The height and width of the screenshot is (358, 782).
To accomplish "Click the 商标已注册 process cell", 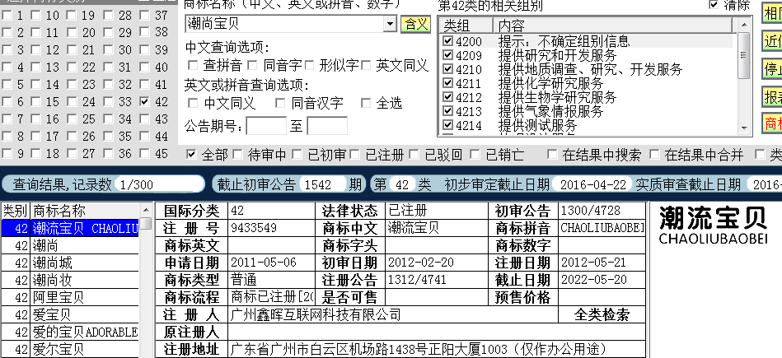I will click(271, 297).
